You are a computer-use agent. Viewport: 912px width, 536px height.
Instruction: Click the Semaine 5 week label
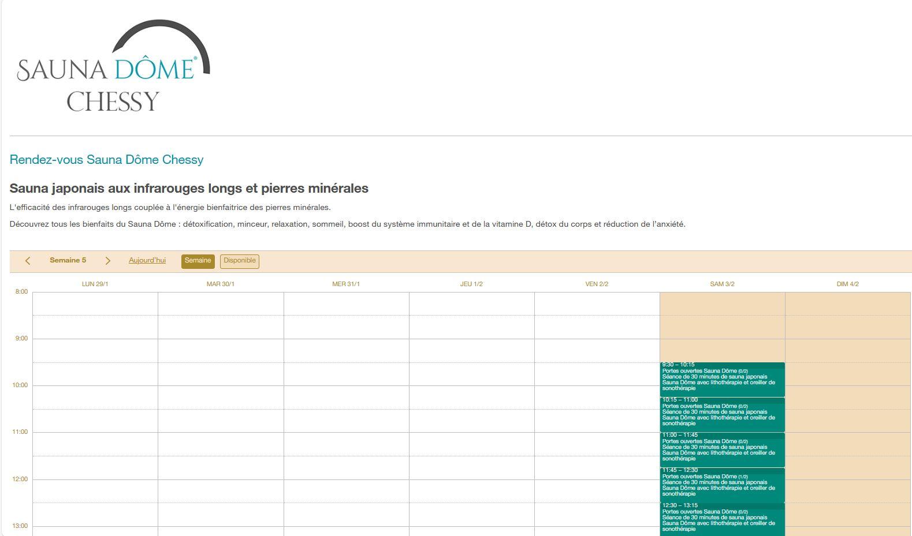68,260
